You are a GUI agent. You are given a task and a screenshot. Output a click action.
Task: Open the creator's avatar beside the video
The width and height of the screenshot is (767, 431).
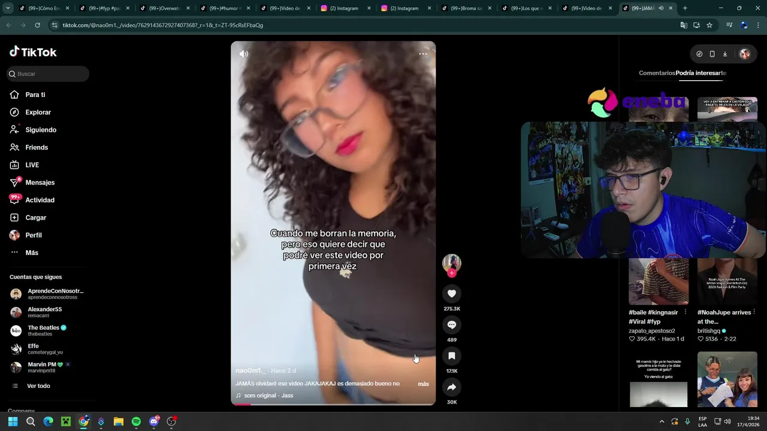451,263
